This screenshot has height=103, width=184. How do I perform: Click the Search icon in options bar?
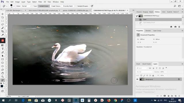(175, 6)
